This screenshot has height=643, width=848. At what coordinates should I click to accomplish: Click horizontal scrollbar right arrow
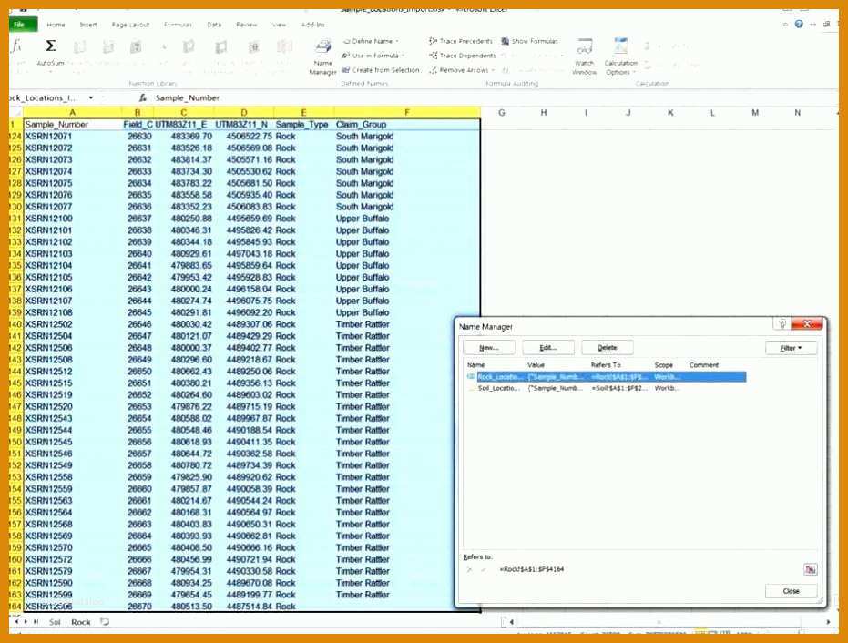(x=828, y=622)
